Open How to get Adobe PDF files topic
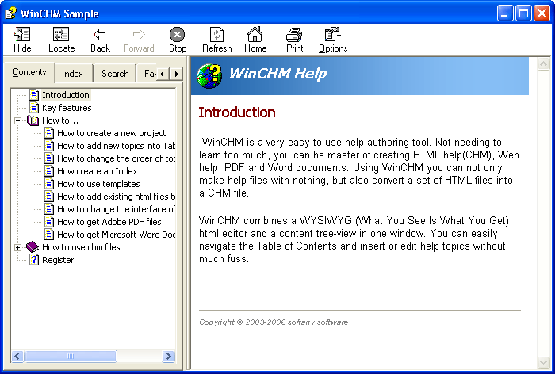The height and width of the screenshot is (374, 555). point(109,222)
